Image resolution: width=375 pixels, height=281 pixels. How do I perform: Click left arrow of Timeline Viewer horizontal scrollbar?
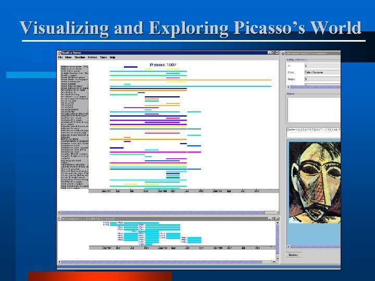coord(59,212)
